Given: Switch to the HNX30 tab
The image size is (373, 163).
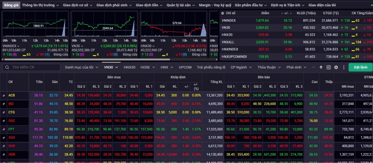Looking at the screenshot, I should click(x=129, y=67).
